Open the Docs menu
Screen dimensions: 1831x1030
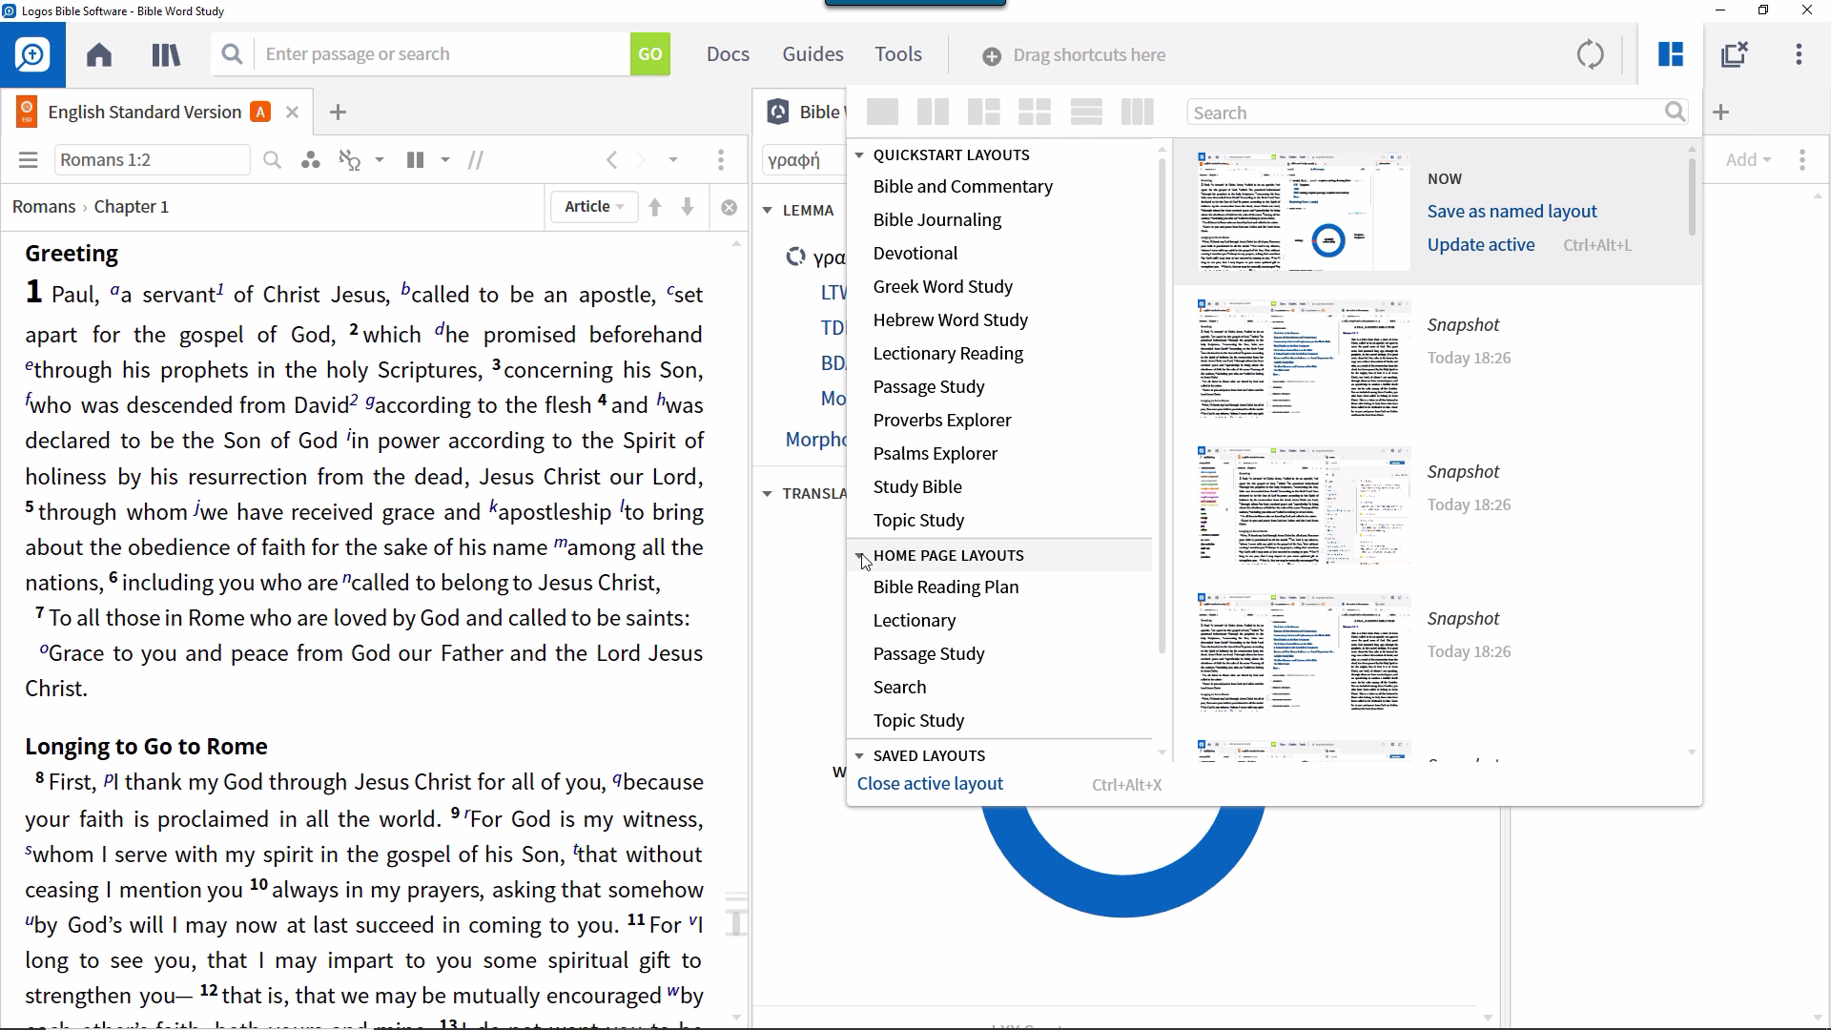[x=728, y=54]
